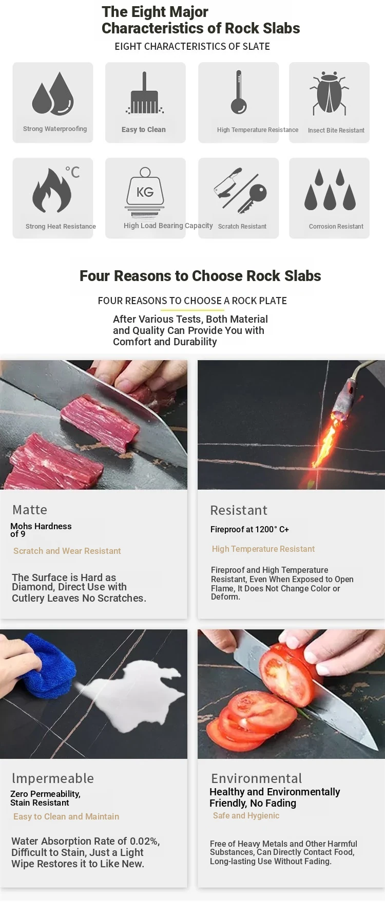Click the Easy to Clean and Maintain text
Viewport: 385px width, 913px height.
(x=66, y=816)
